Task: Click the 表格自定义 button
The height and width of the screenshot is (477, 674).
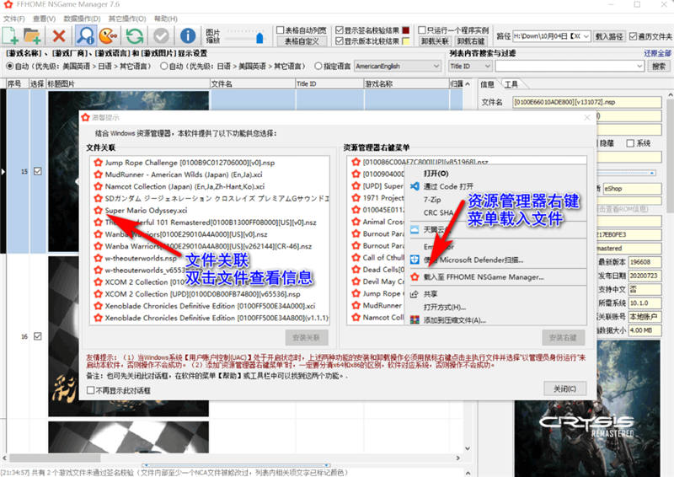Action: click(302, 41)
